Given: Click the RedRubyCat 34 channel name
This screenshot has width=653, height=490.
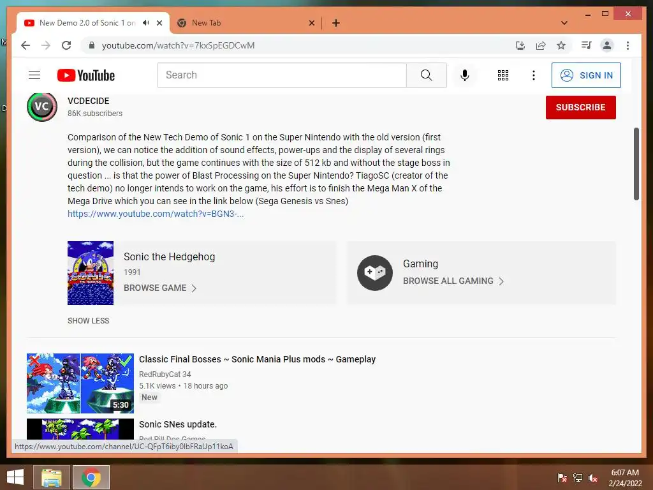Looking at the screenshot, I should [165, 374].
